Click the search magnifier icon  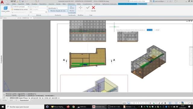[x=151, y=1]
